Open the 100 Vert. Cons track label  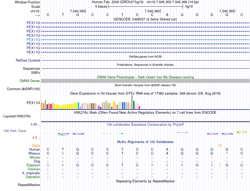(x=15, y=131)
